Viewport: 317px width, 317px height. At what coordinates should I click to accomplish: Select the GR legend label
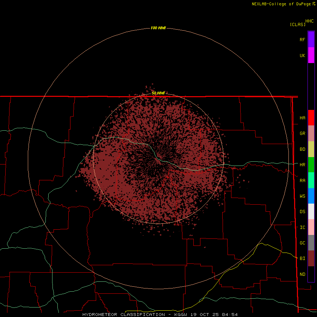302,133
